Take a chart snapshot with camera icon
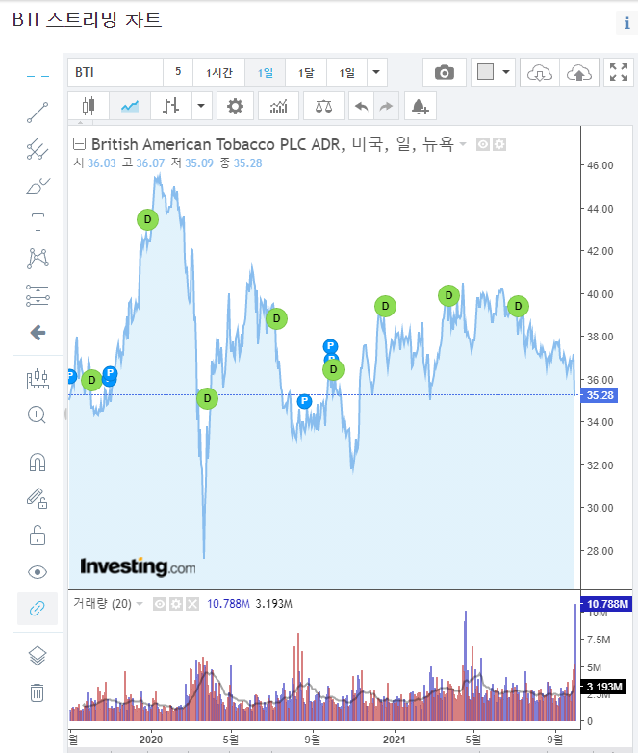This screenshot has height=753, width=638. (x=445, y=72)
